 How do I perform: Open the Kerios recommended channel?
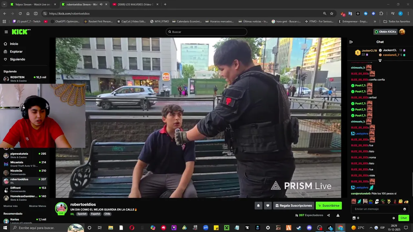(x=25, y=221)
